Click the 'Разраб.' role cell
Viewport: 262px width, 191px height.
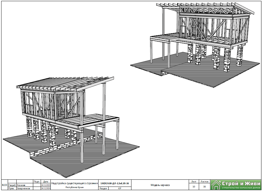tap(12, 185)
